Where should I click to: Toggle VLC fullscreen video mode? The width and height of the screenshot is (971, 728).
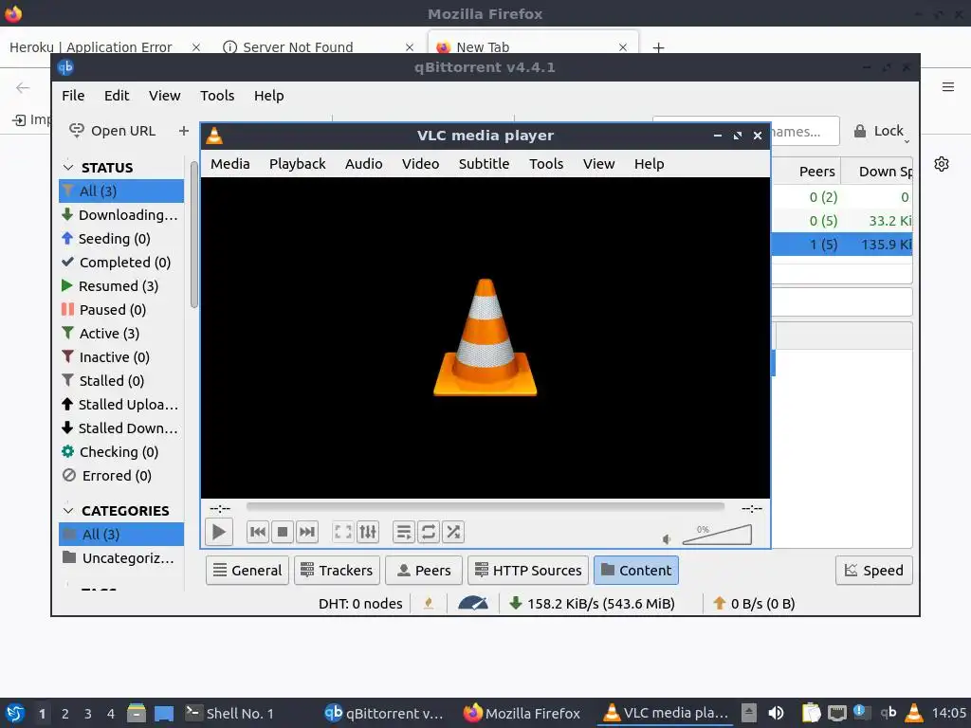[343, 532]
